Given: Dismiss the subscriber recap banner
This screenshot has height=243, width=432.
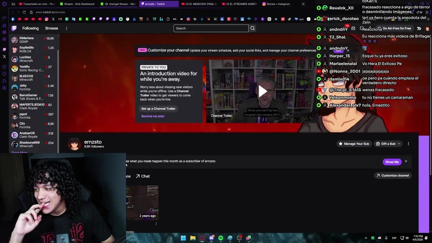Looking at the screenshot, I should tap(406, 162).
